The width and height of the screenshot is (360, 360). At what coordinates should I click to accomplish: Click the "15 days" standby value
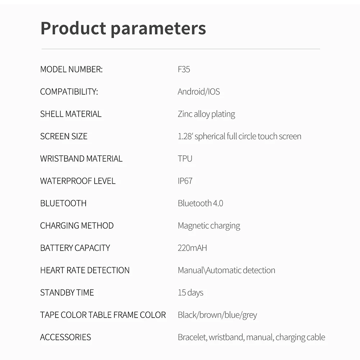[190, 293]
